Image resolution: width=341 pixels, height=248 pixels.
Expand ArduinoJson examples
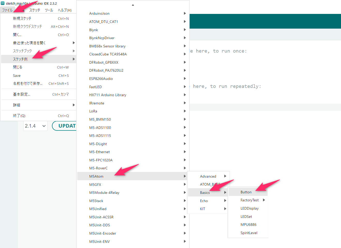pyautogui.click(x=133, y=13)
